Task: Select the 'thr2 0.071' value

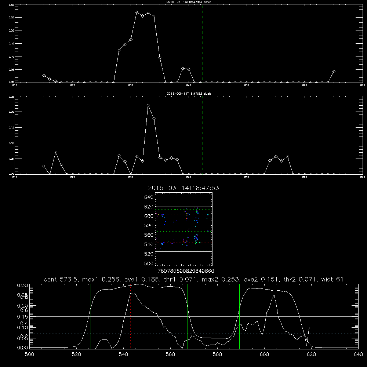Action: (300, 279)
